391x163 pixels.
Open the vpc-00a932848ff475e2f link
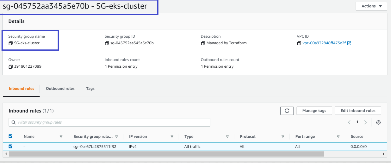pyautogui.click(x=324, y=43)
